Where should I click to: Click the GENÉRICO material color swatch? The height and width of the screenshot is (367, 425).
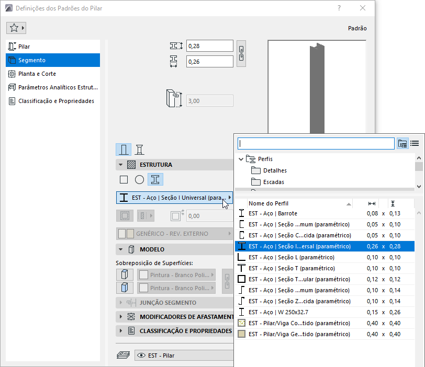[126, 234]
